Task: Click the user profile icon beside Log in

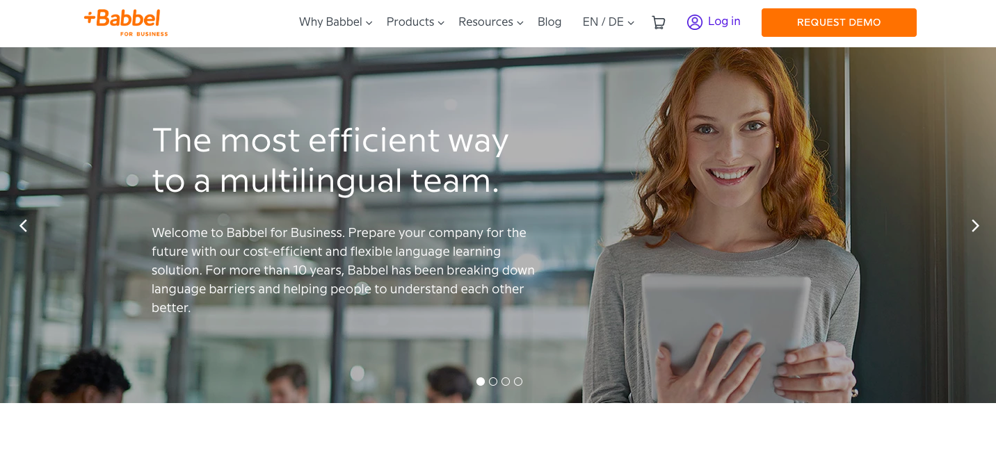Action: pos(694,22)
